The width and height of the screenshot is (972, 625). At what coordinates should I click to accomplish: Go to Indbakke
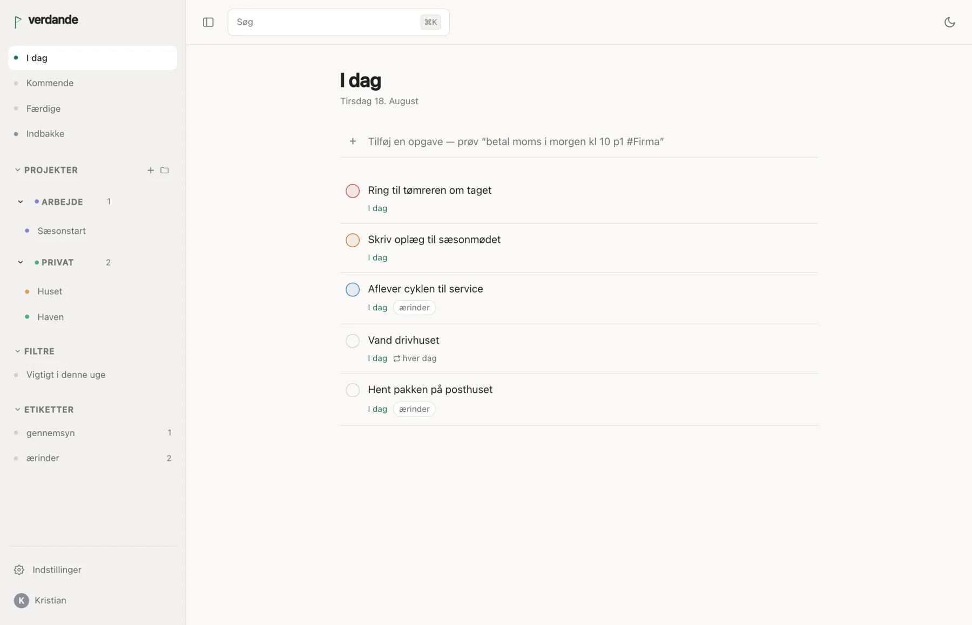pyautogui.click(x=92, y=134)
